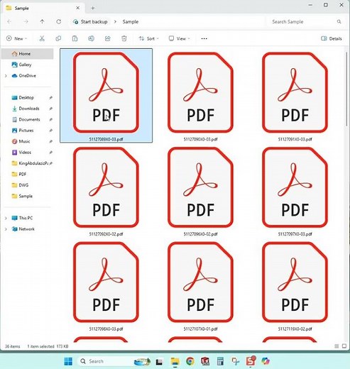Open Downloads quick access folder
The height and width of the screenshot is (369, 350).
(x=26, y=109)
